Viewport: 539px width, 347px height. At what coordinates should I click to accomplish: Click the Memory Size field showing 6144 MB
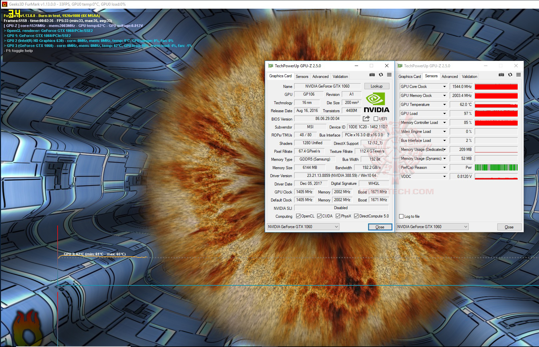[310, 168]
